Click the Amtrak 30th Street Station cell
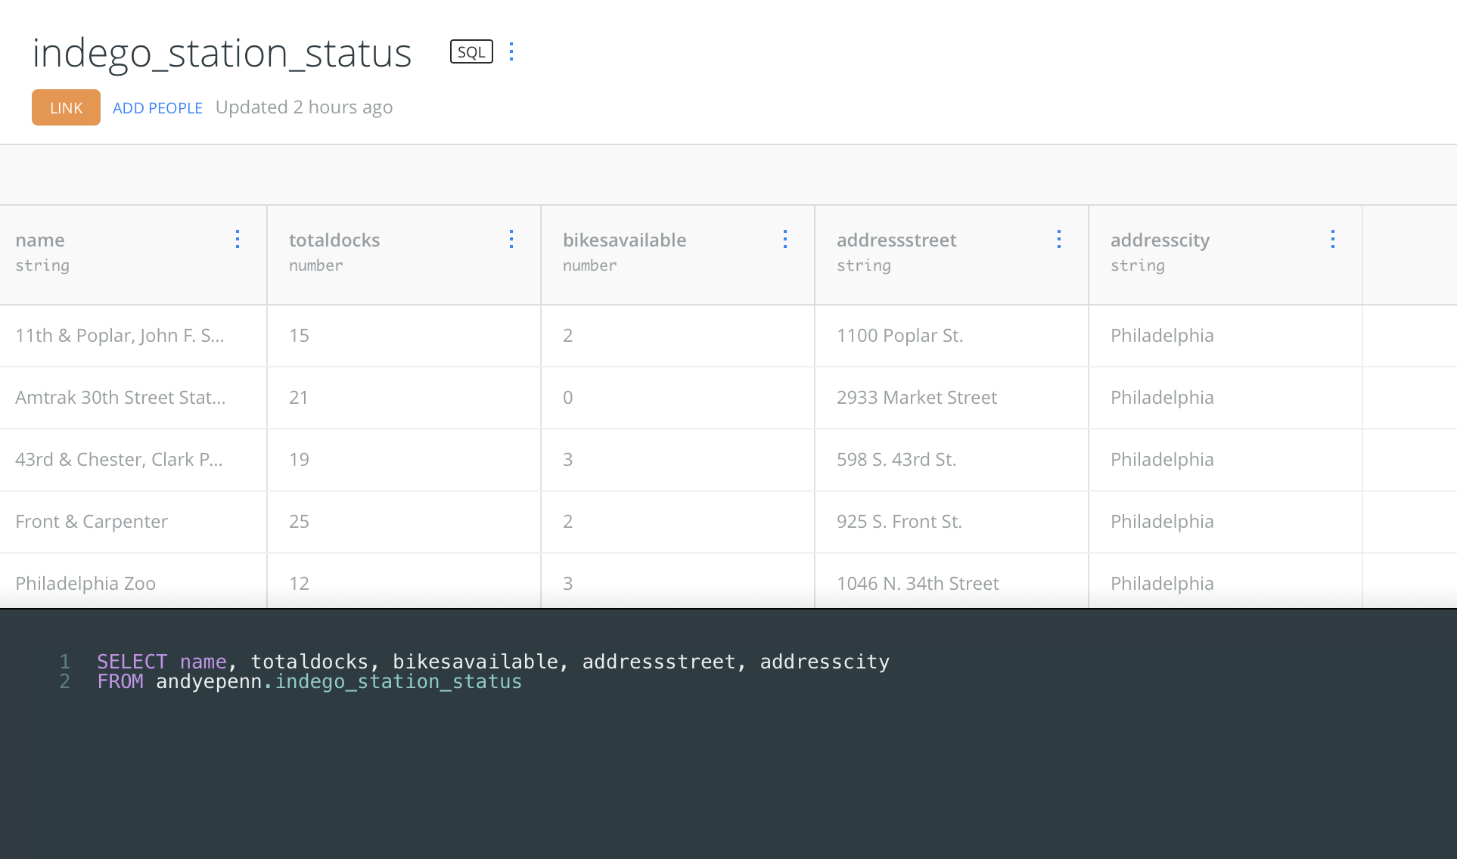1457x859 pixels. [x=120, y=398]
